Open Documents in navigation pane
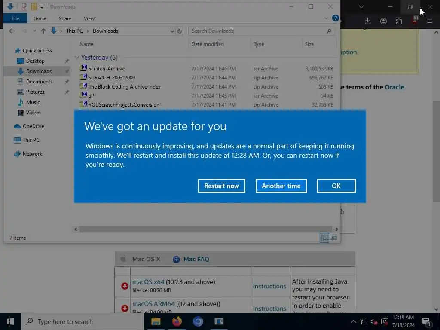 (39, 82)
